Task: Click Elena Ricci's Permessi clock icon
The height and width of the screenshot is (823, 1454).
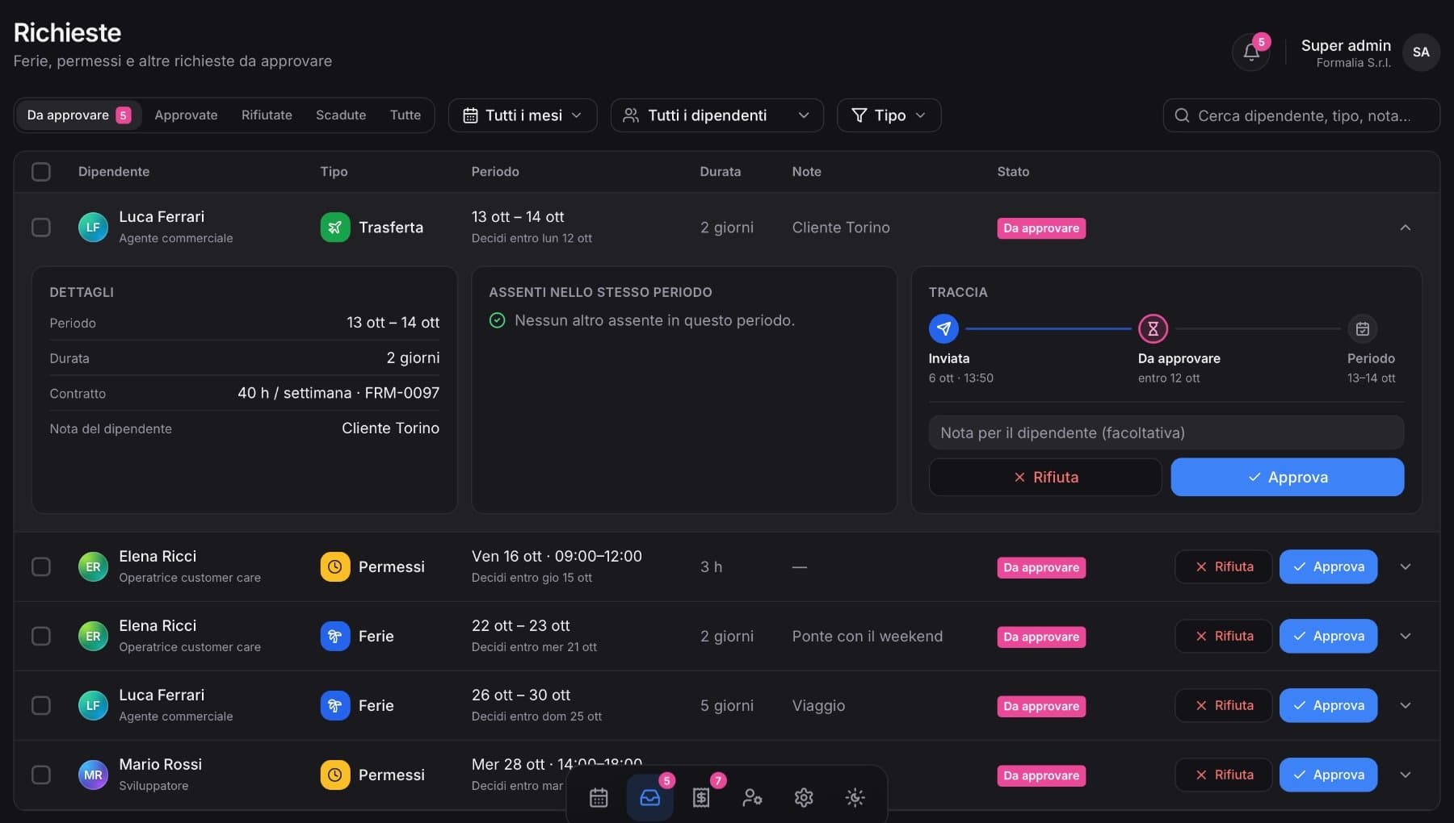Action: (x=335, y=566)
